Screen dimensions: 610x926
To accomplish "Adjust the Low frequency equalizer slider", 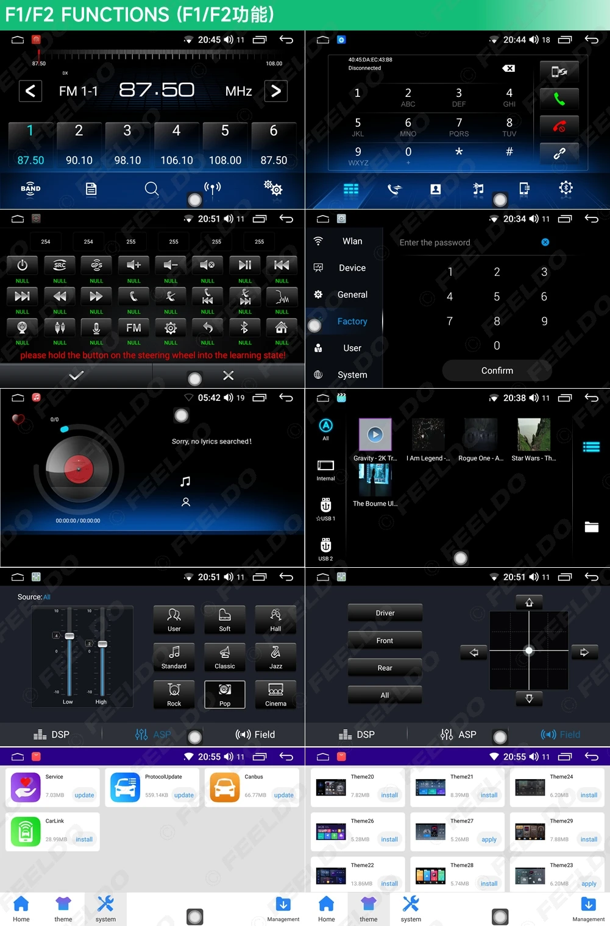I will pos(69,636).
